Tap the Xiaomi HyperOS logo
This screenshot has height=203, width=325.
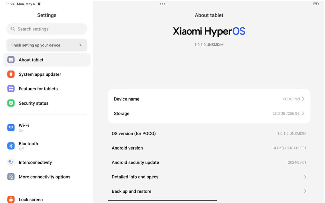[209, 32]
